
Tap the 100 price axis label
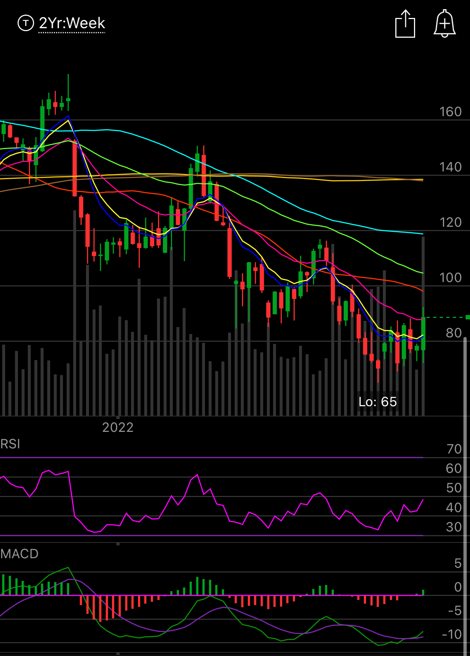(x=451, y=278)
